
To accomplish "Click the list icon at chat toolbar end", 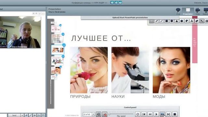I will pos(43,115).
